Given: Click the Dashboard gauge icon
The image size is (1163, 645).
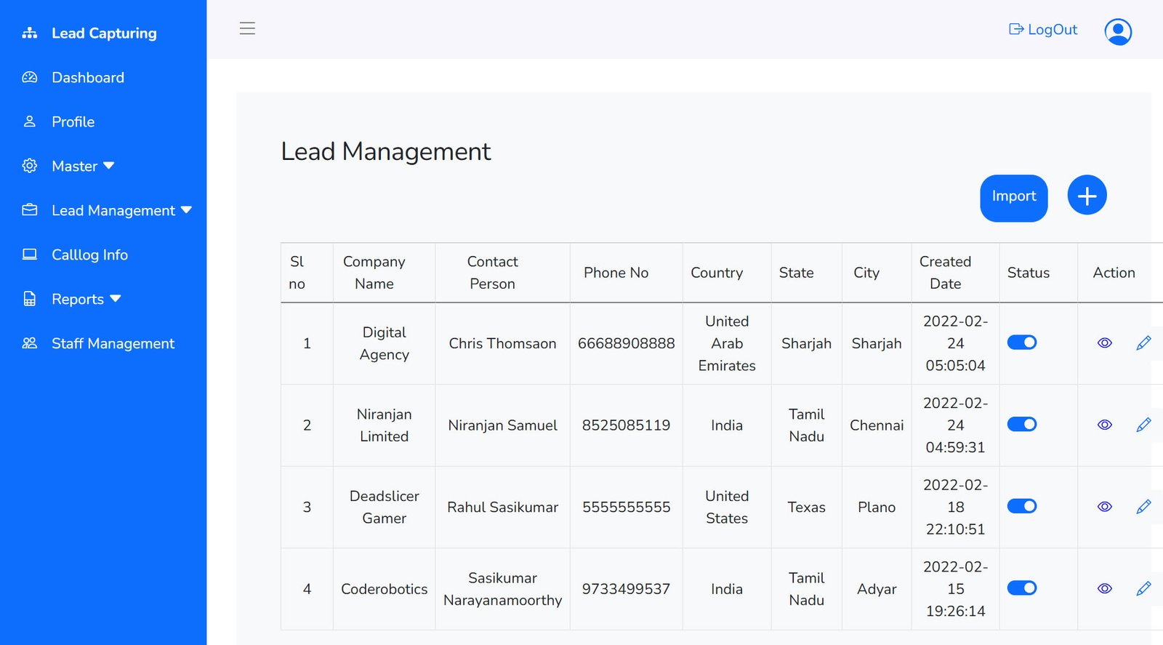Looking at the screenshot, I should tap(29, 77).
